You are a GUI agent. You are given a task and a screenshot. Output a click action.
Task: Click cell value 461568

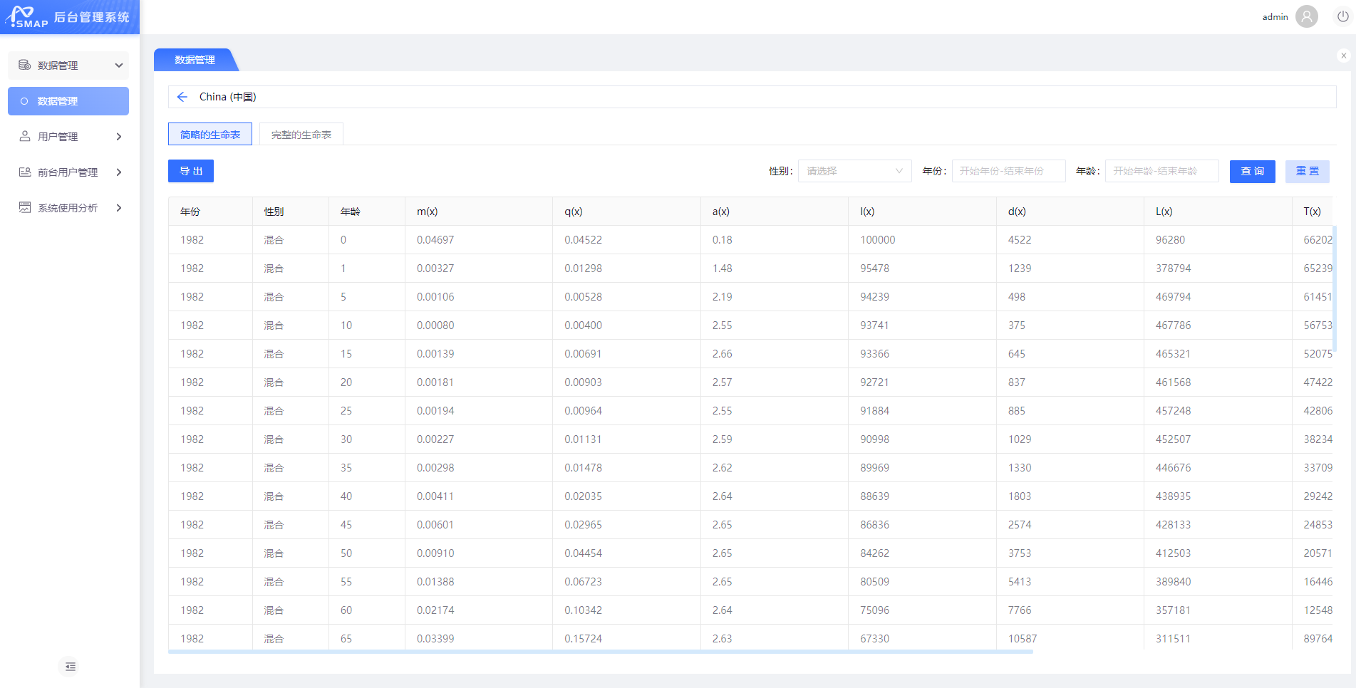[1174, 382]
